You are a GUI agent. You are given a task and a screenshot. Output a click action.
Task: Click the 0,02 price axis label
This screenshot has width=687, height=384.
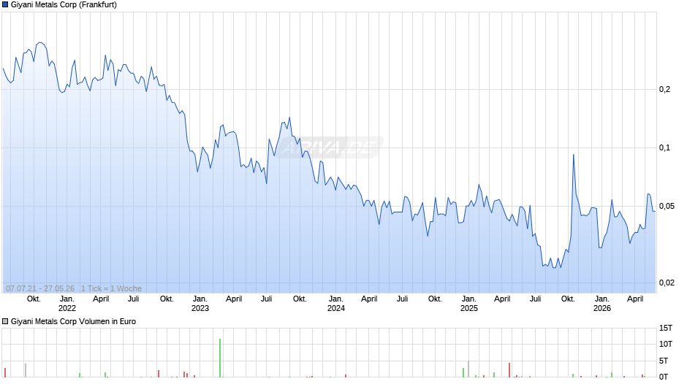(667, 283)
